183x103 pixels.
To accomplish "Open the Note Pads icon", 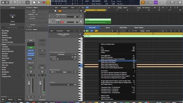I will (172, 2).
